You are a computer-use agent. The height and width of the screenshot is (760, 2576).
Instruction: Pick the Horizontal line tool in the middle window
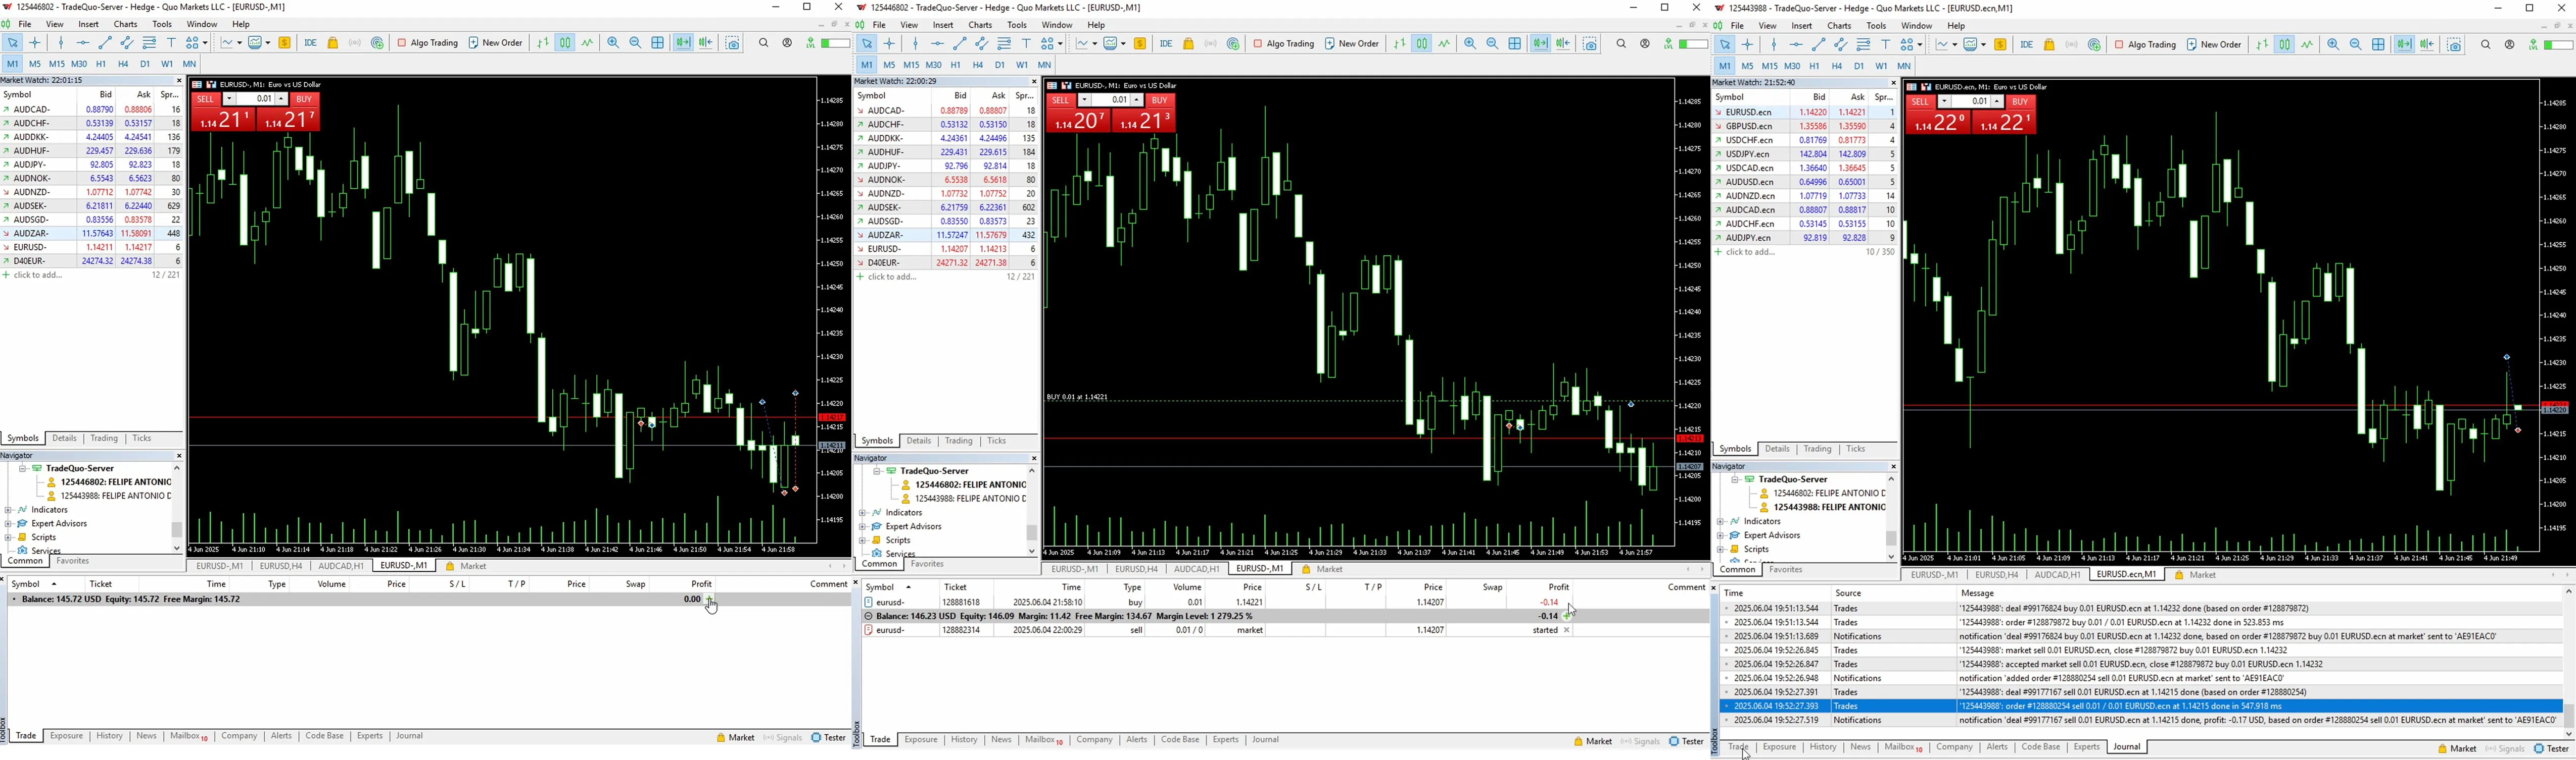click(937, 44)
